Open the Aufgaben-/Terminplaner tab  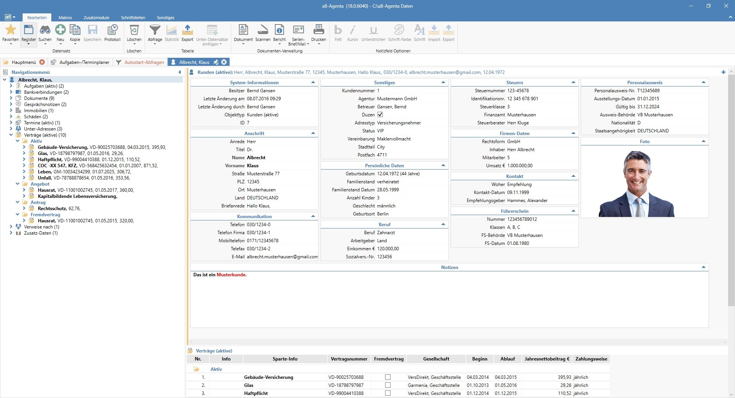[84, 62]
